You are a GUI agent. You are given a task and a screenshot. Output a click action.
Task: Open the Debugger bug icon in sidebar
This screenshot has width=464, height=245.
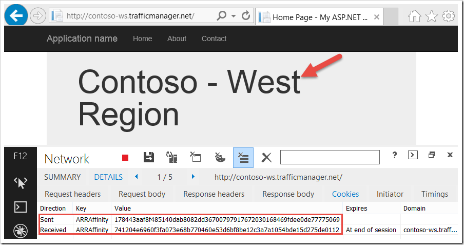[x=21, y=231]
